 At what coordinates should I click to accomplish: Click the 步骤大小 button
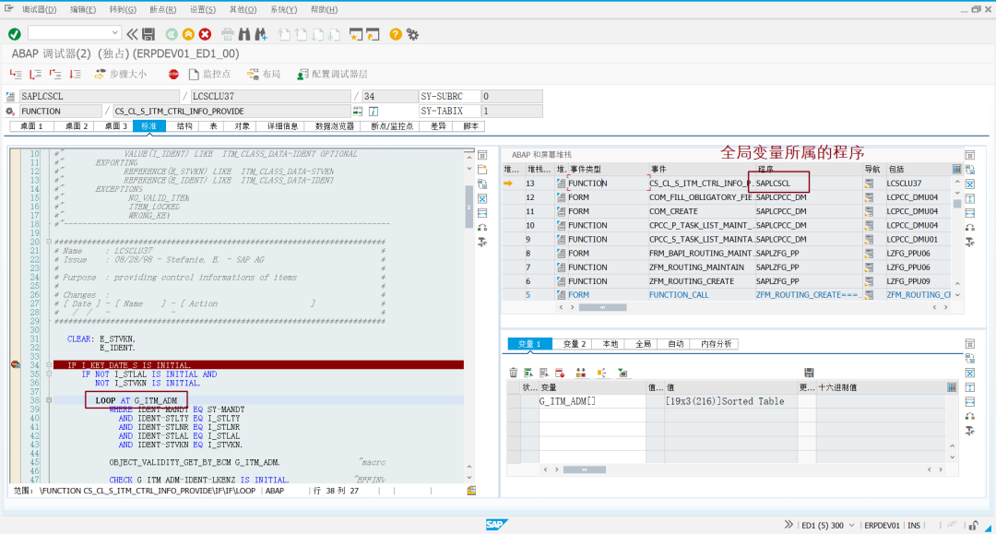122,75
